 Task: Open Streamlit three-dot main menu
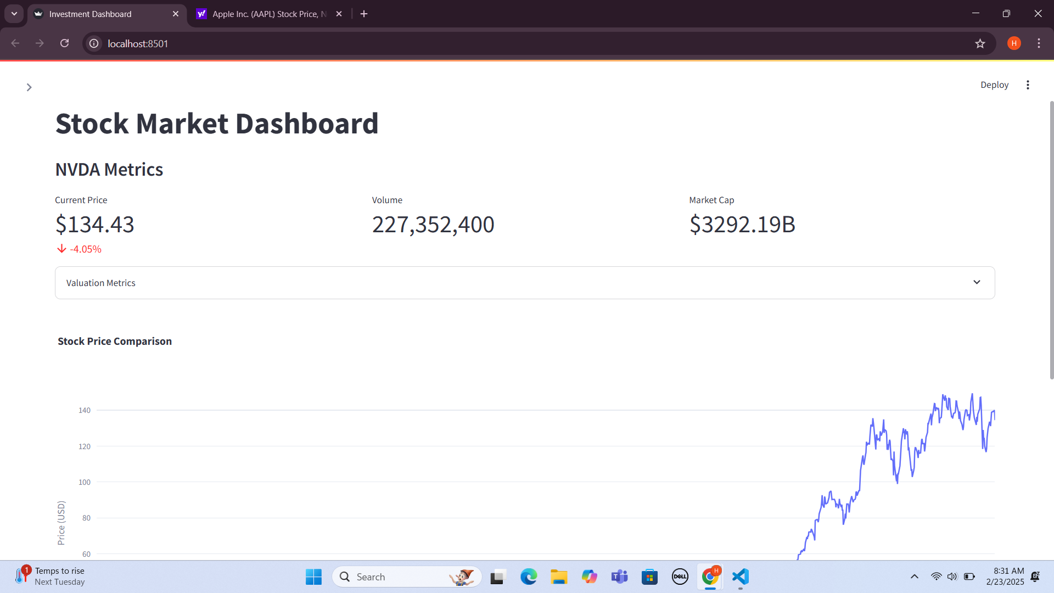pos(1028,85)
